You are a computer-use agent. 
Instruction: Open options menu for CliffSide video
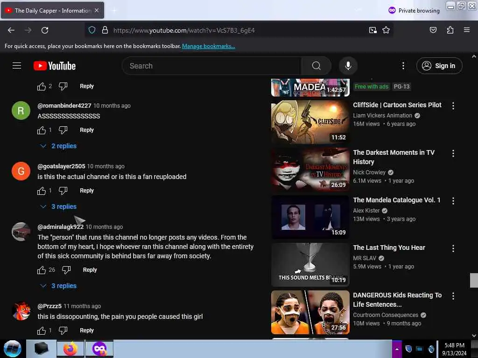point(453,106)
